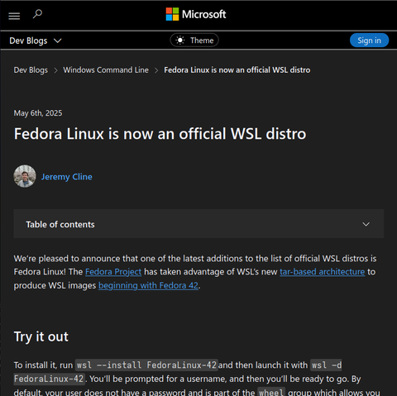Viewport: 397px width, 396px height.
Task: Go to Dev Blogs breadcrumb
Action: coord(31,70)
